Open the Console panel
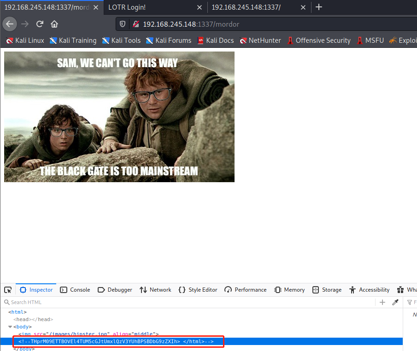 click(x=75, y=290)
